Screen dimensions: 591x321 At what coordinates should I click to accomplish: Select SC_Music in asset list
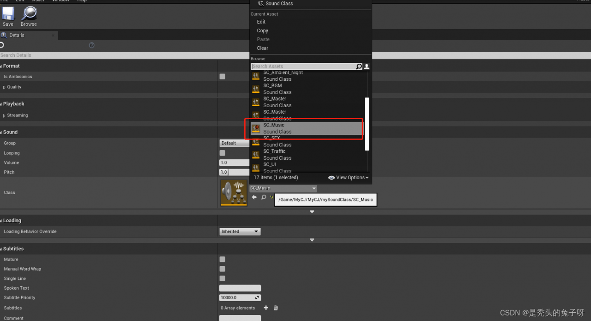coord(308,128)
